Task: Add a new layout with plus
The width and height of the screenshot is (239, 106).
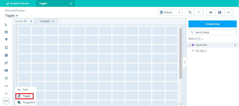Action: [31, 21]
